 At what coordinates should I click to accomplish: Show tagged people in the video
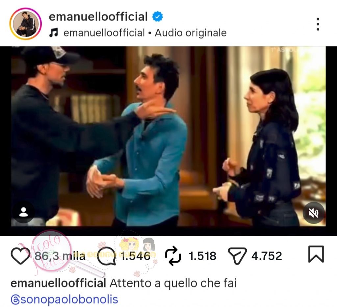[x=23, y=212]
